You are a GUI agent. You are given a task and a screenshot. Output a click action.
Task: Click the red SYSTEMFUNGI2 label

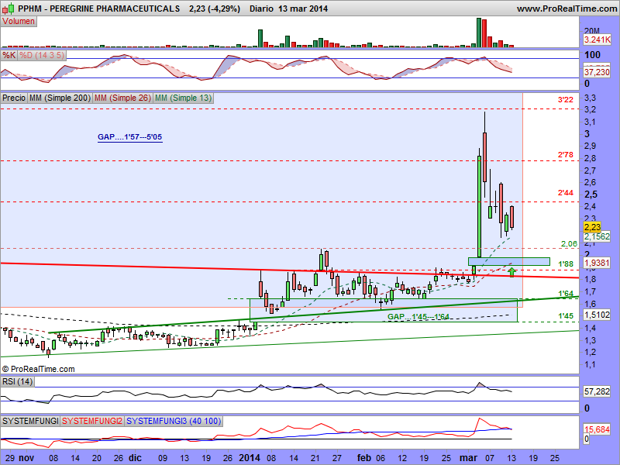pyautogui.click(x=92, y=421)
